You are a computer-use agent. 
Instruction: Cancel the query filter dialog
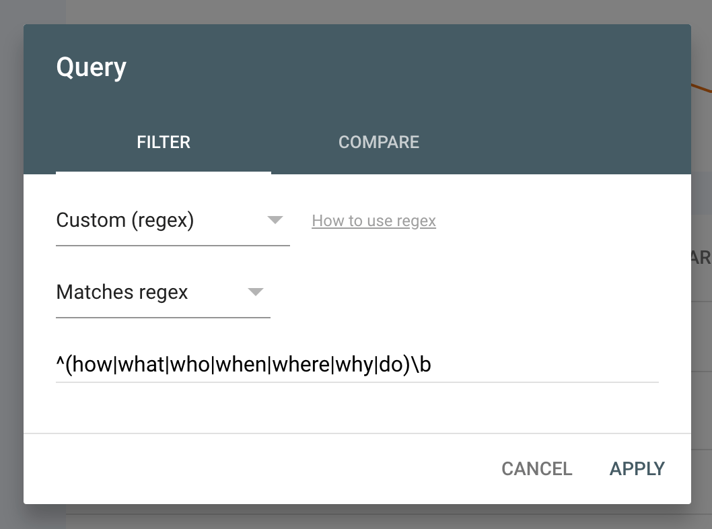click(536, 468)
